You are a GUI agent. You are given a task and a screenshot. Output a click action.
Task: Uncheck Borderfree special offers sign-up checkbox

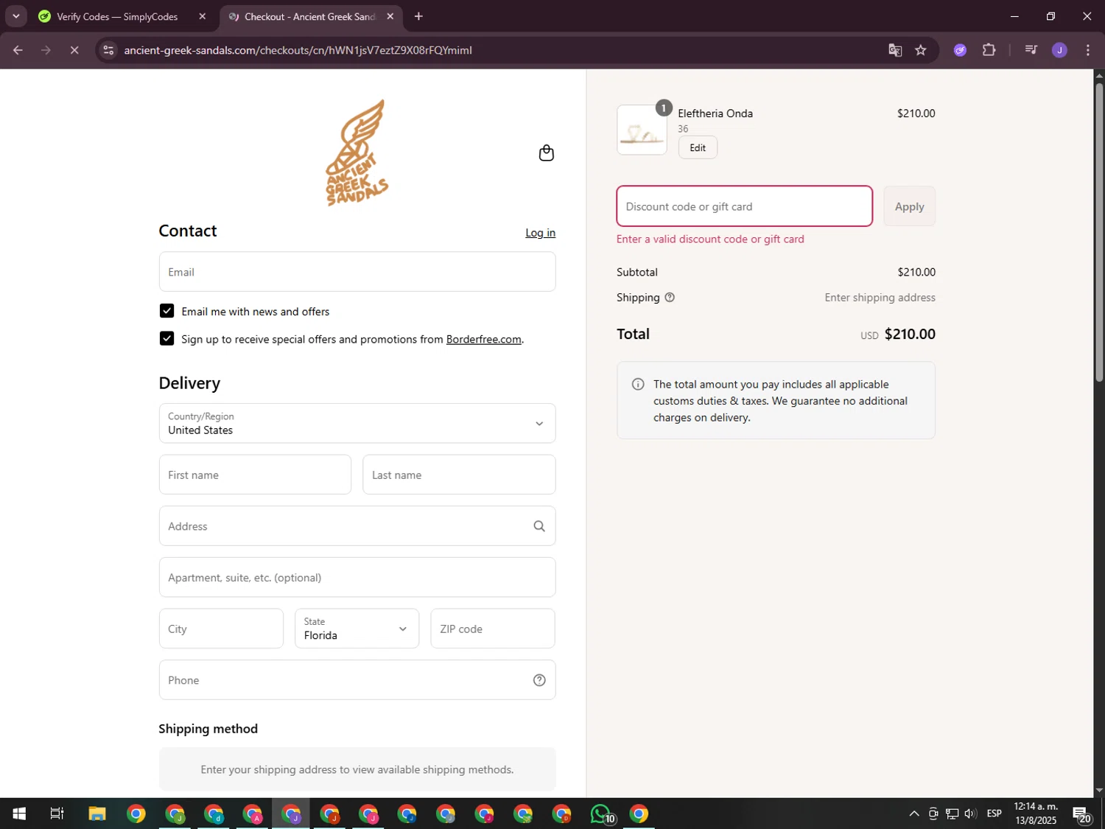coord(167,338)
